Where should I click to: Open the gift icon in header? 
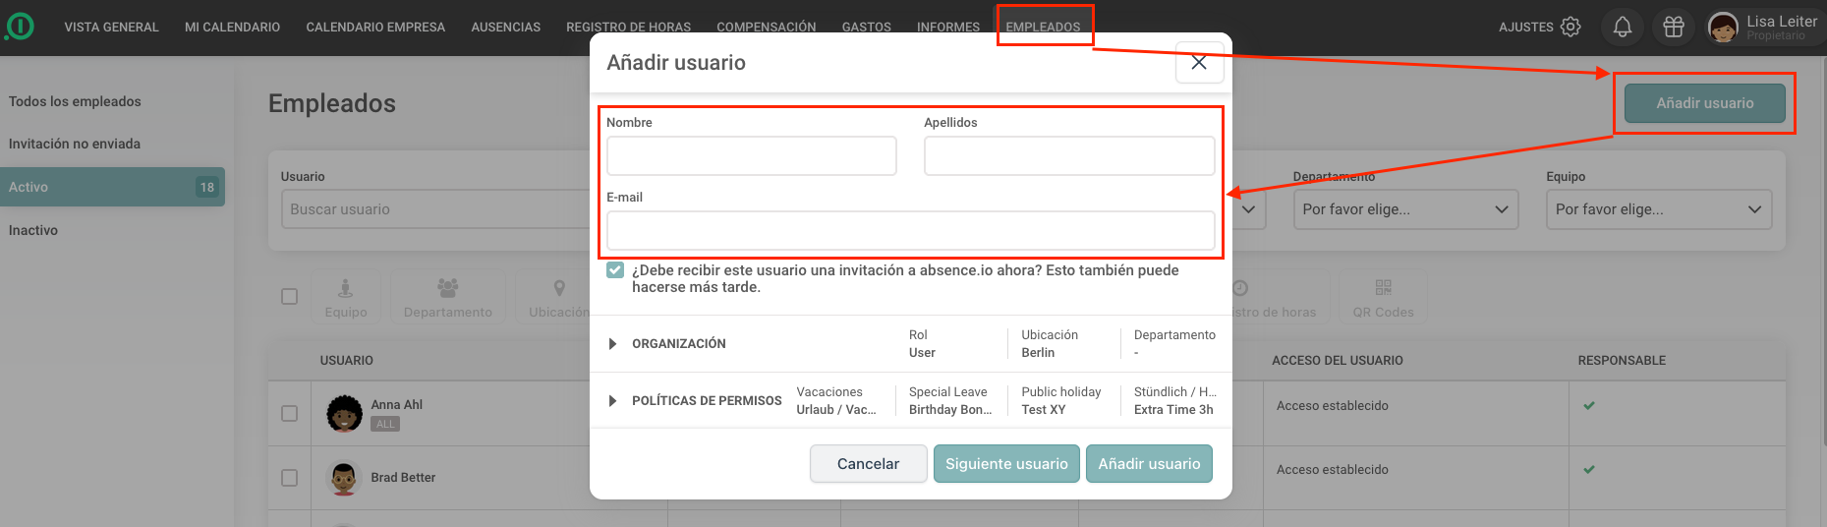click(x=1674, y=27)
